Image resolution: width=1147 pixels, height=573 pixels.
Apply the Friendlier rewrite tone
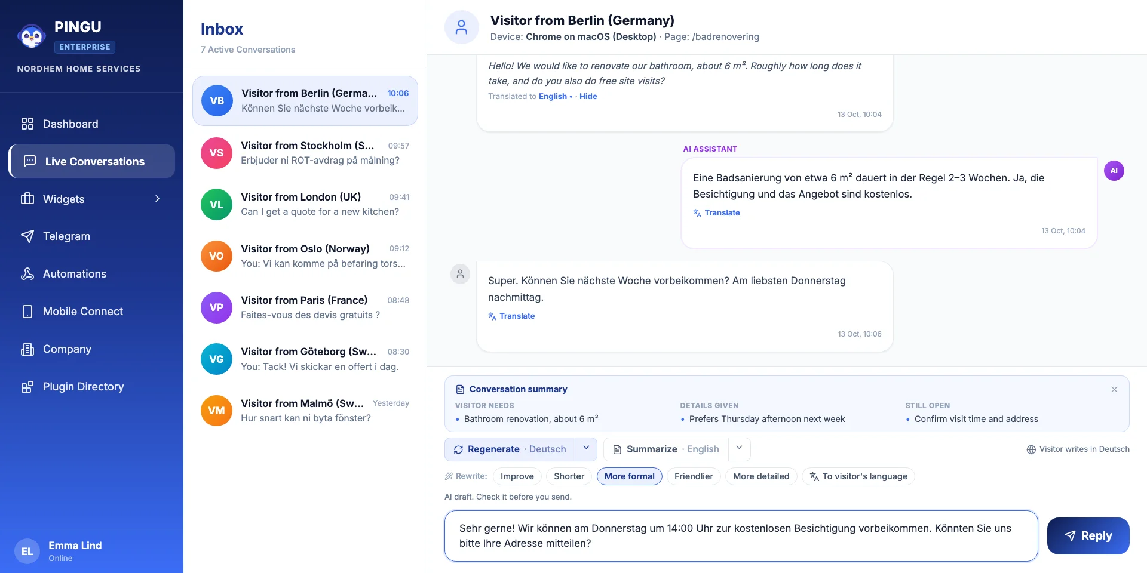click(694, 476)
